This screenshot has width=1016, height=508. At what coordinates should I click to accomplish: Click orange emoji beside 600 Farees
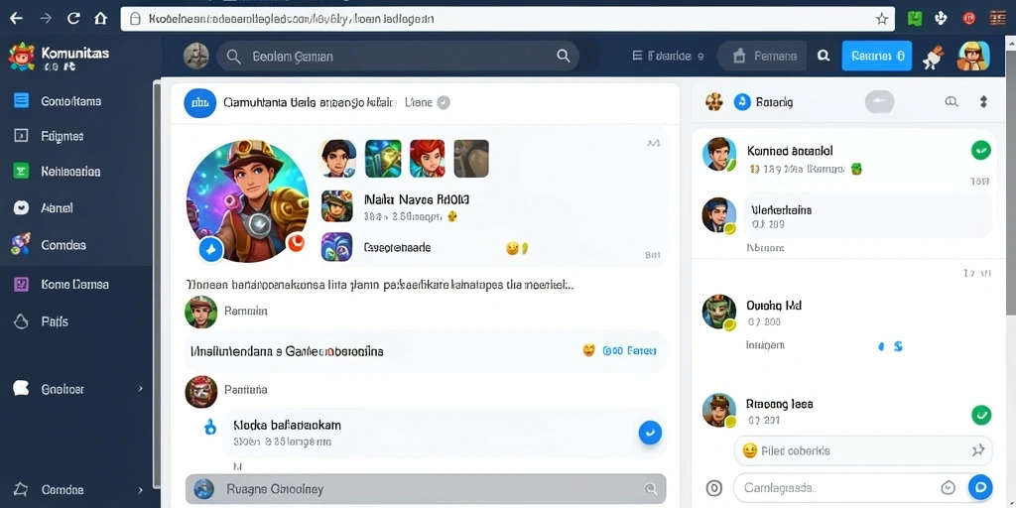(x=588, y=350)
